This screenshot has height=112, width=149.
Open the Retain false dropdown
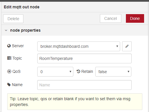113,72
